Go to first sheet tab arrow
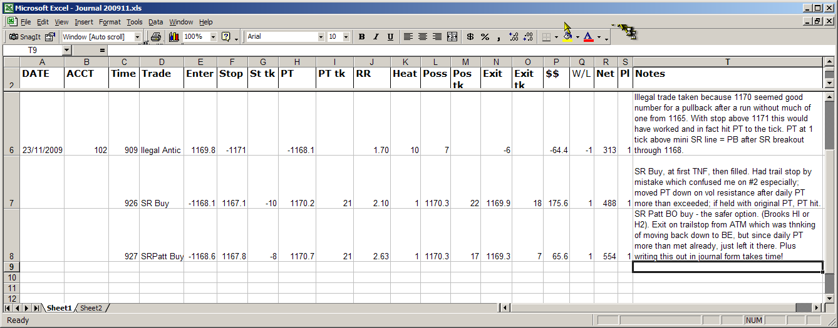 coord(8,308)
